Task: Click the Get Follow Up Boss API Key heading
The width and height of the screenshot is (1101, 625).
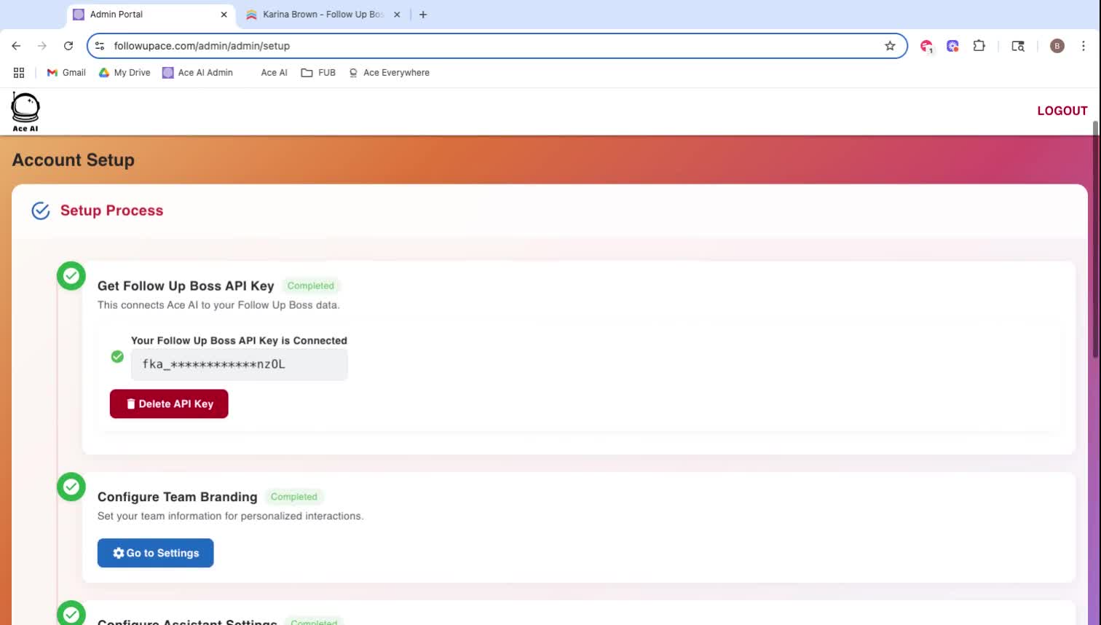Action: 186,286
